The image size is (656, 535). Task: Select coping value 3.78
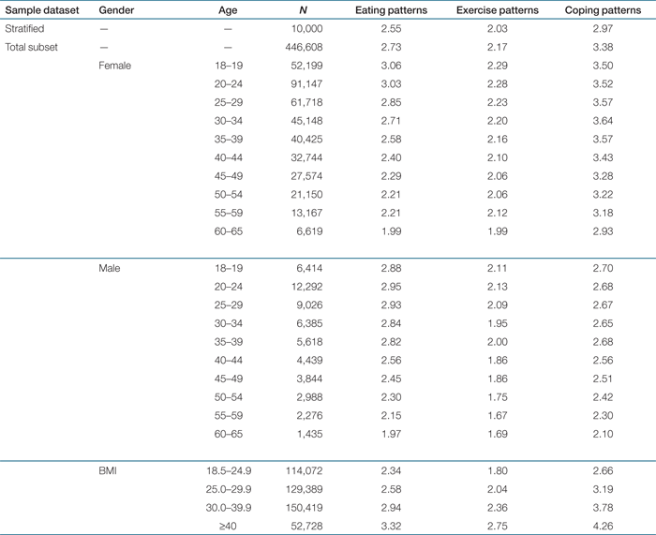[603, 508]
